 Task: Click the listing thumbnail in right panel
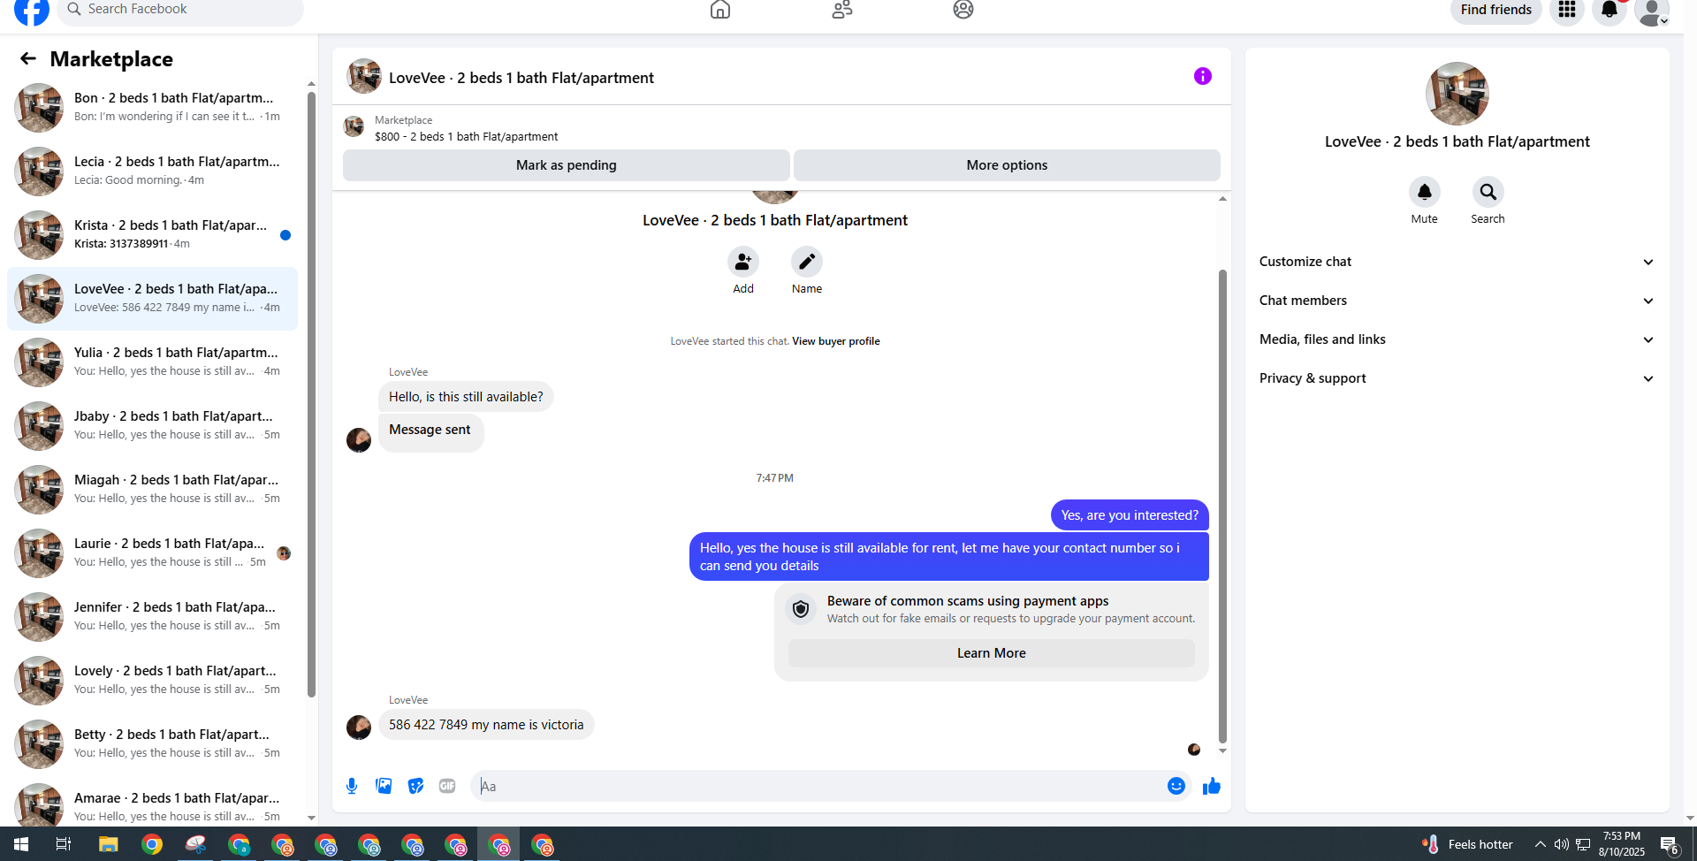pos(1457,94)
